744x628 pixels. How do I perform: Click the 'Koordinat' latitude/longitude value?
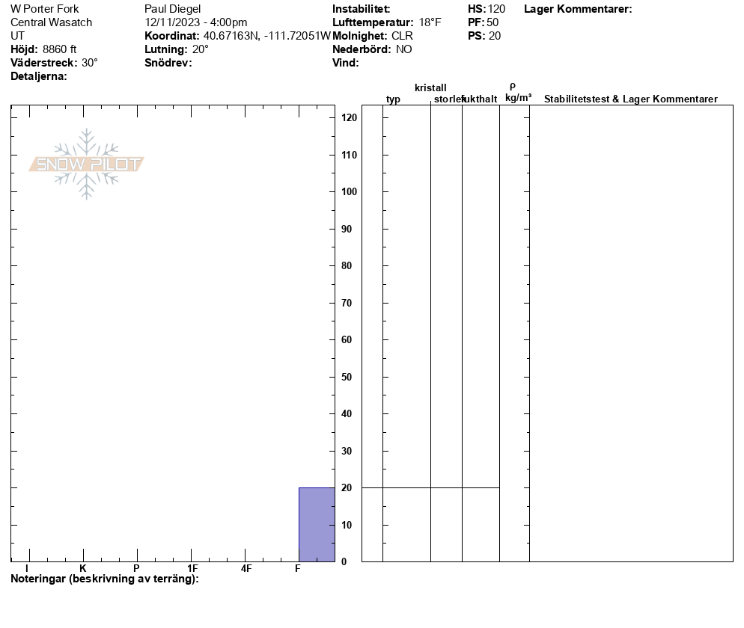pyautogui.click(x=266, y=36)
